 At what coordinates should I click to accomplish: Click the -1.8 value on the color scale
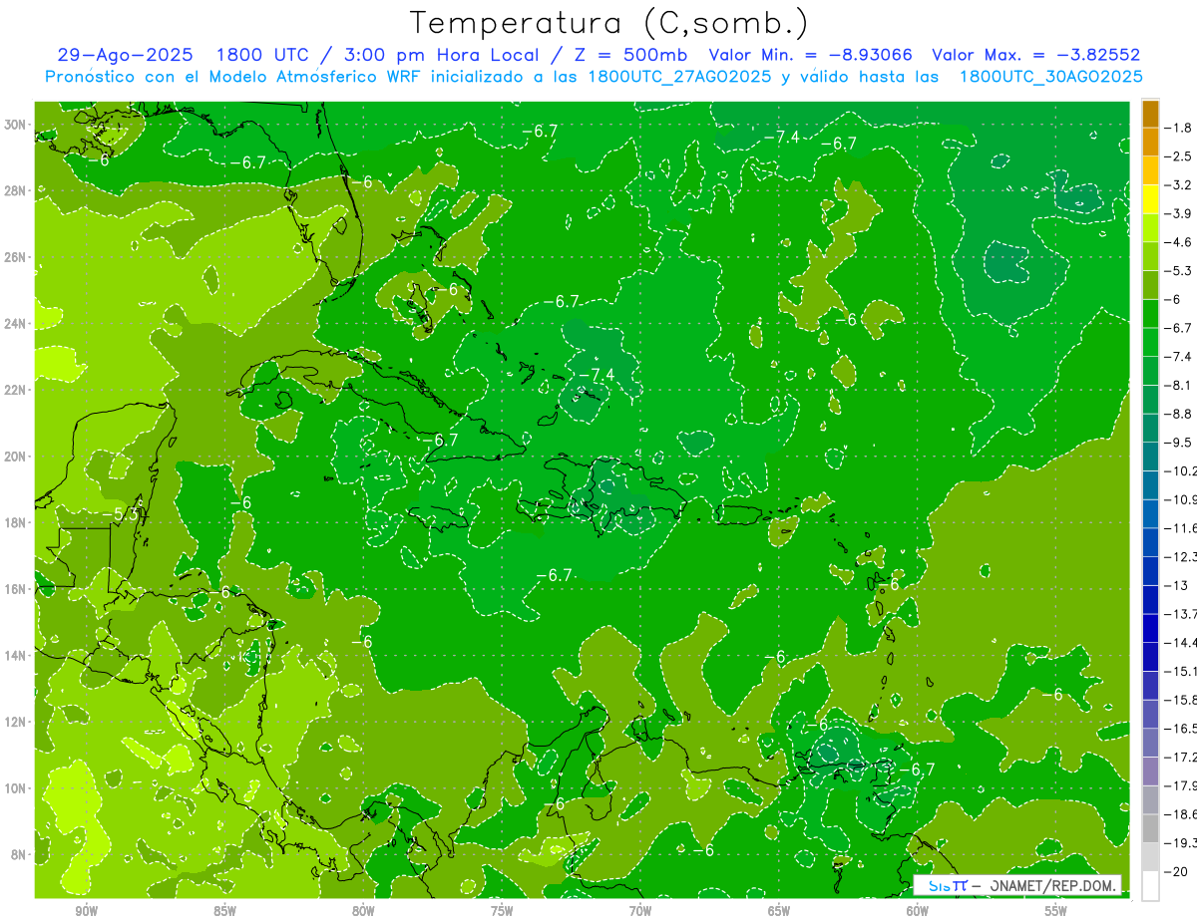point(1179,128)
